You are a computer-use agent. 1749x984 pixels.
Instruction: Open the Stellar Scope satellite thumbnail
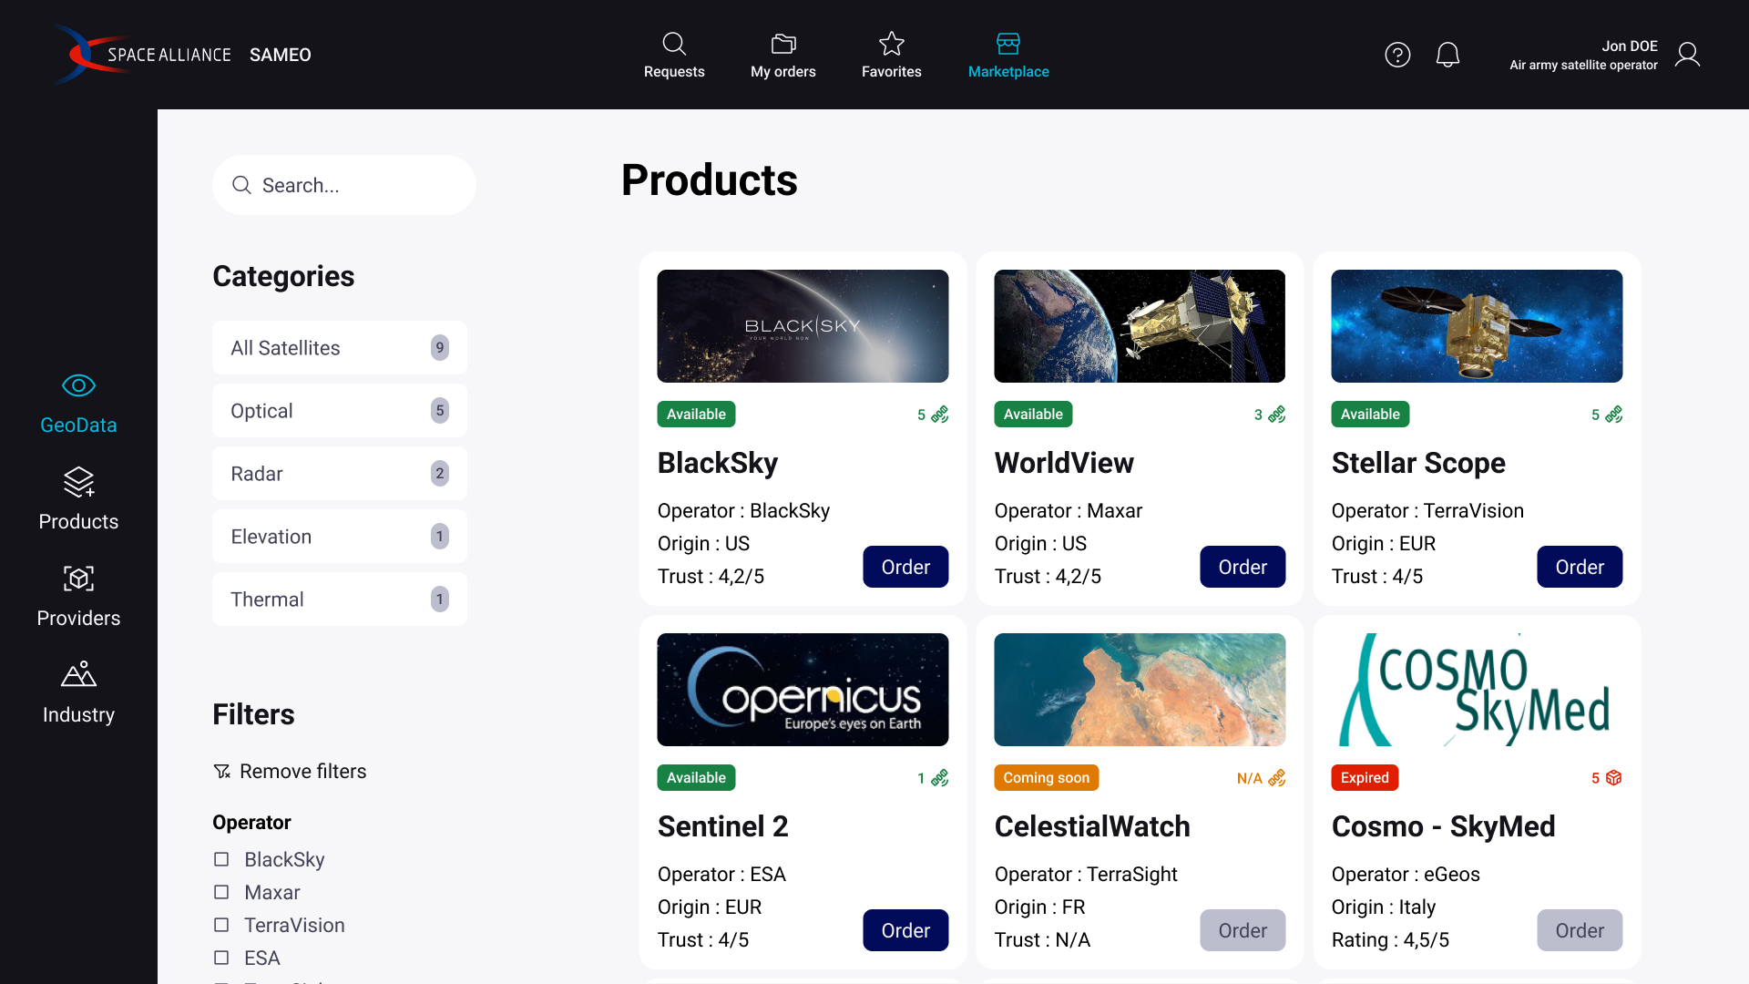click(x=1477, y=326)
